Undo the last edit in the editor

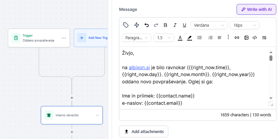pyautogui.click(x=147, y=25)
